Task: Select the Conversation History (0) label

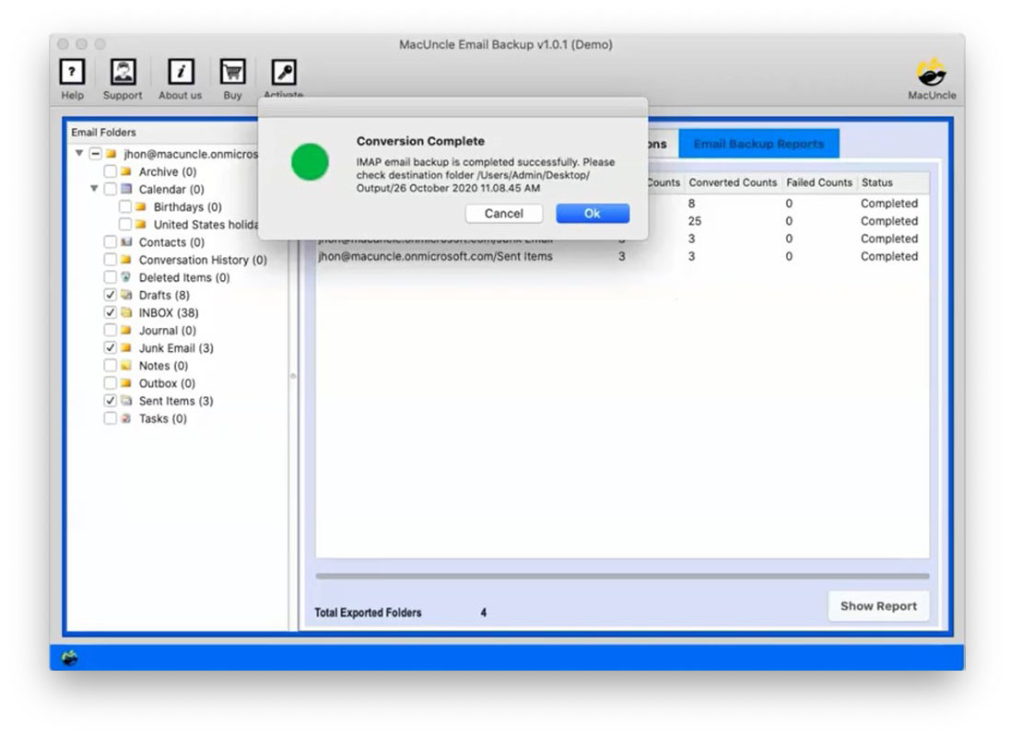Action: pos(203,260)
